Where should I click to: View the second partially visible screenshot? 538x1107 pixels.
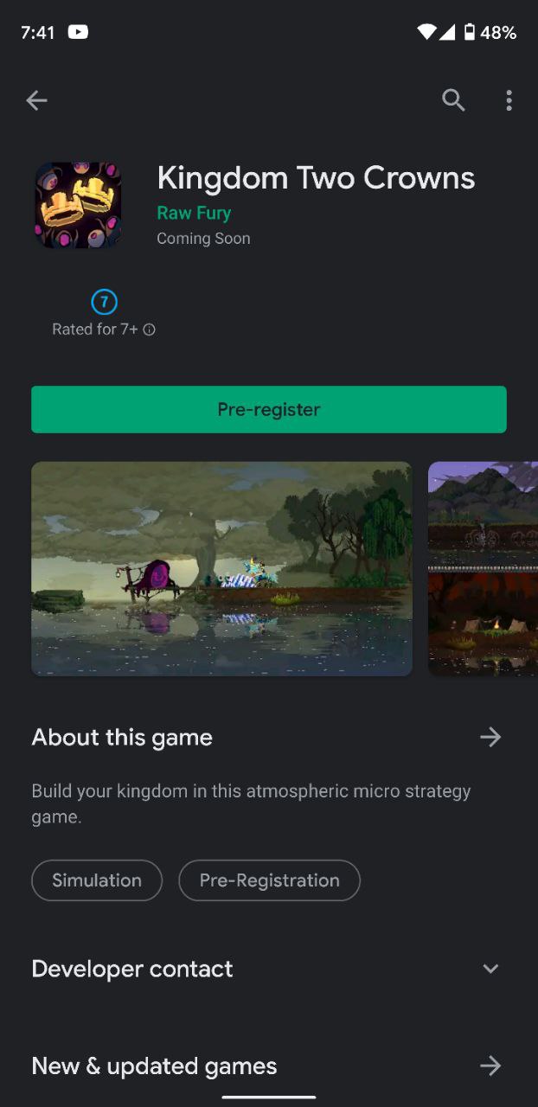483,568
